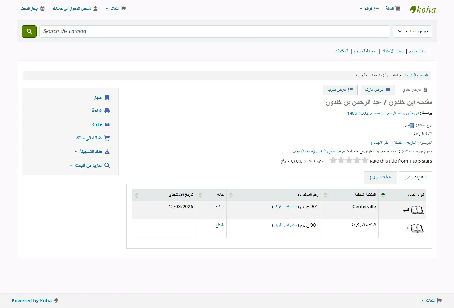Viewport: 454px width, 308px height.
Task: Click قم بتسجيل الدخول لإضافة الوسوم link
Action: click(x=317, y=151)
